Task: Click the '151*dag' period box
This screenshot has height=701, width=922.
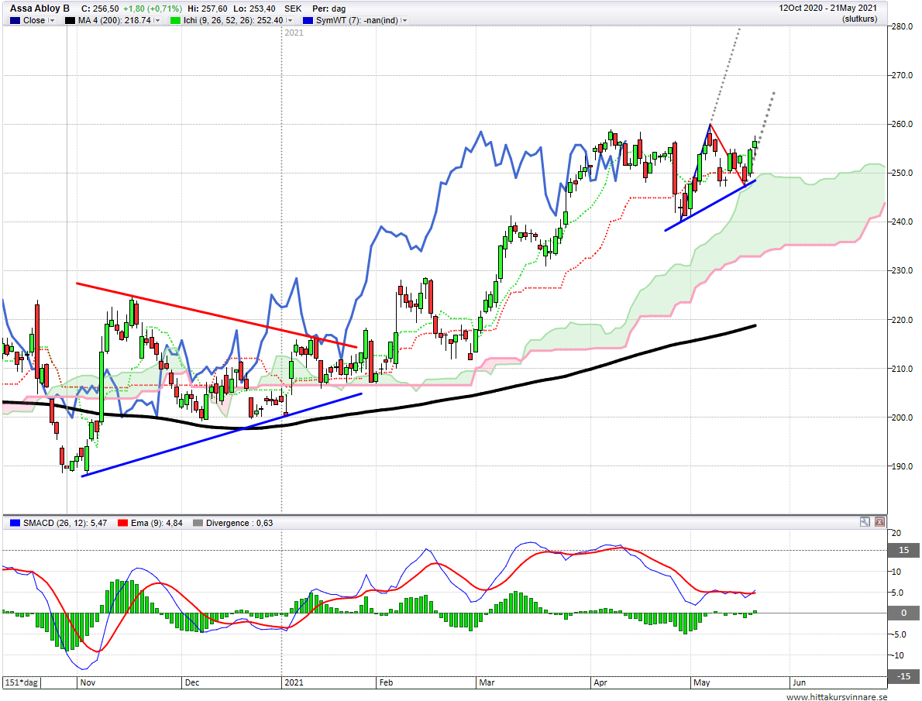Action: [22, 682]
